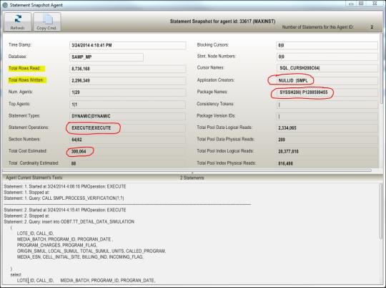The width and height of the screenshot is (386, 288).
Task: Click the Total Rows Written label
Action: pyautogui.click(x=26, y=80)
